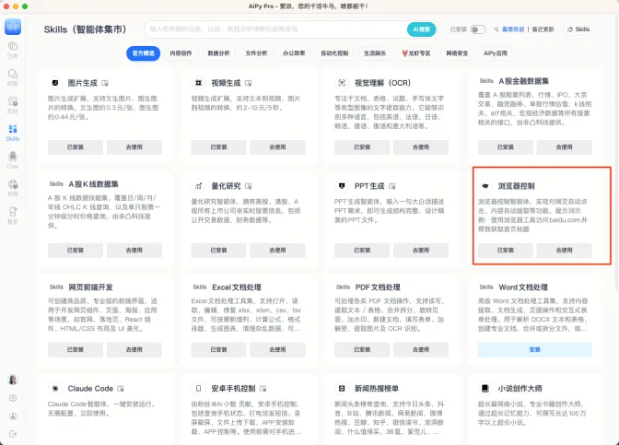Click the 浏览器控制 card icon
The image size is (619, 445).
pos(485,186)
